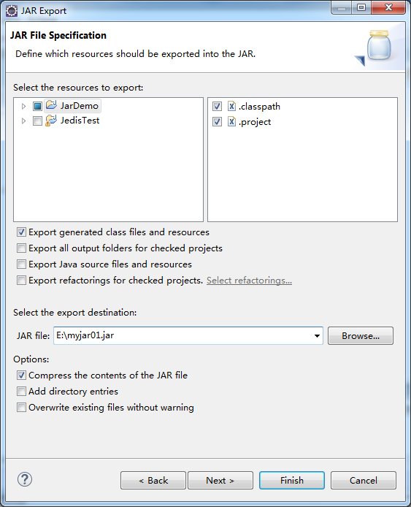Check the JedisTest project checkbox
This screenshot has width=411, height=507.
click(37, 121)
